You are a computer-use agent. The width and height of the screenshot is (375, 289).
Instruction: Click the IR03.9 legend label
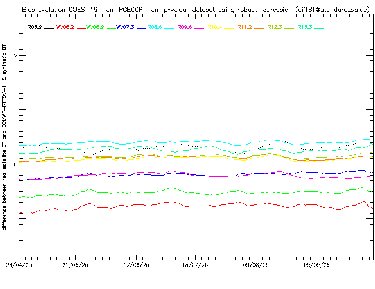34,27
